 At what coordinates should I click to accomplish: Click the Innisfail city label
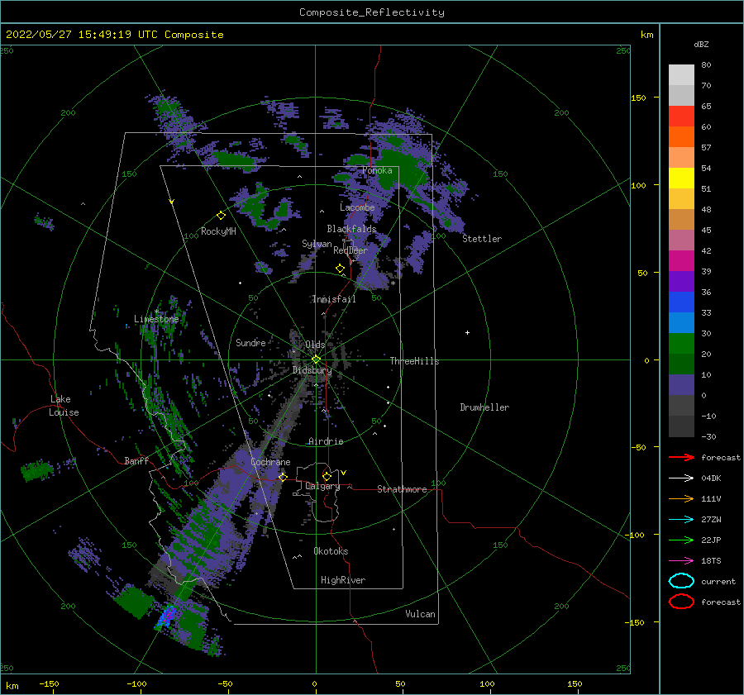coord(334,299)
